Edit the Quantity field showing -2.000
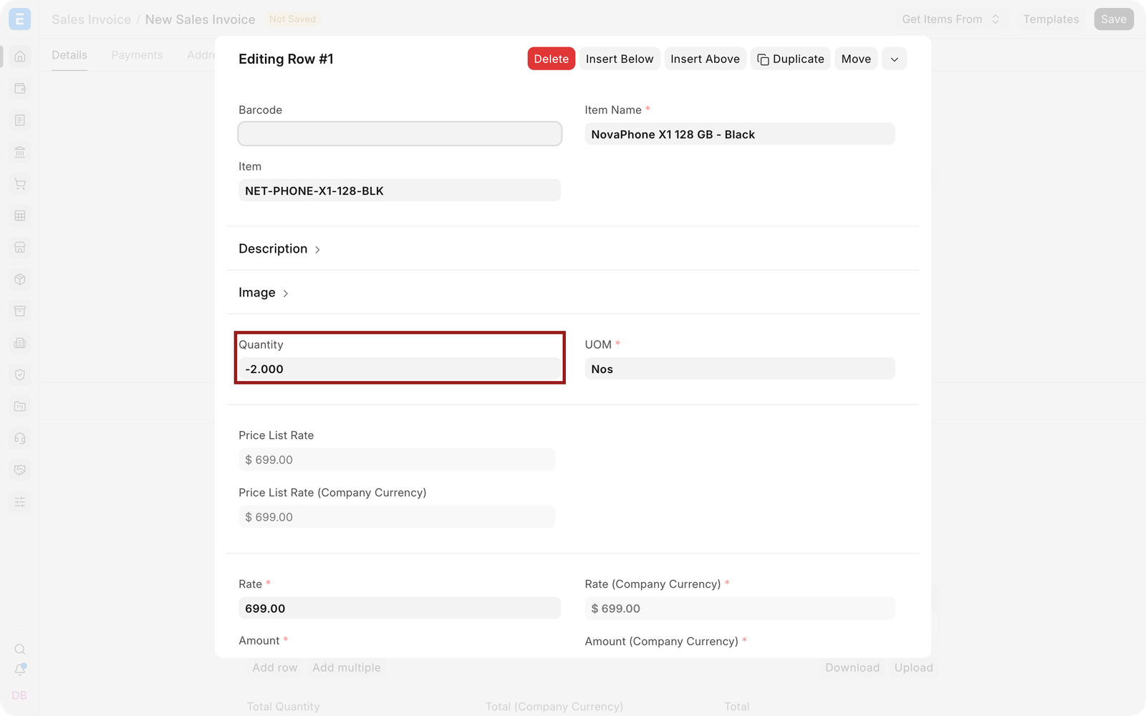The width and height of the screenshot is (1146, 716). (400, 369)
